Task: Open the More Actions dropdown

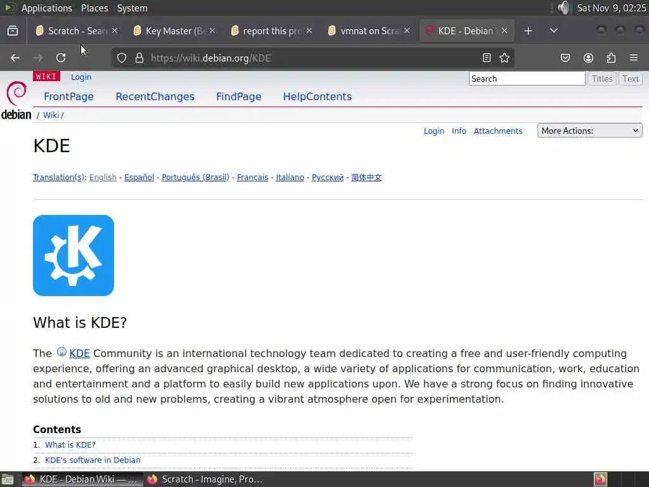Action: click(x=590, y=131)
